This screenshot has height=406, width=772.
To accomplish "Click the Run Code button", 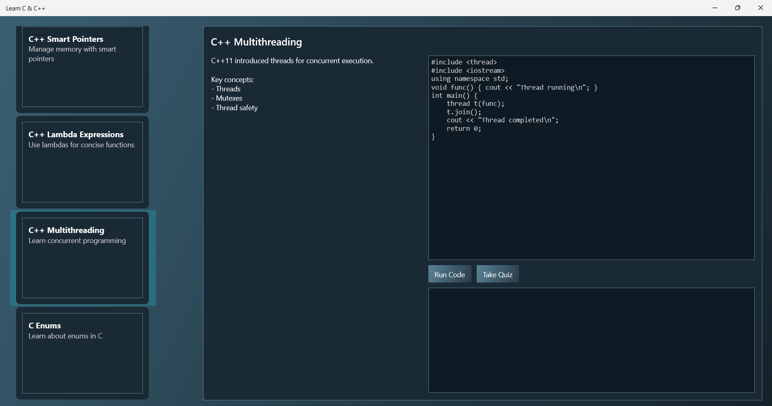I will point(449,274).
